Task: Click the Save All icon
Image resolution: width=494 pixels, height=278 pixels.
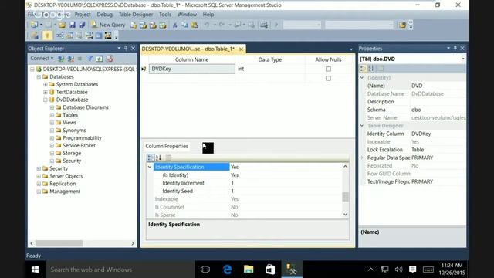Action: pos(82,25)
